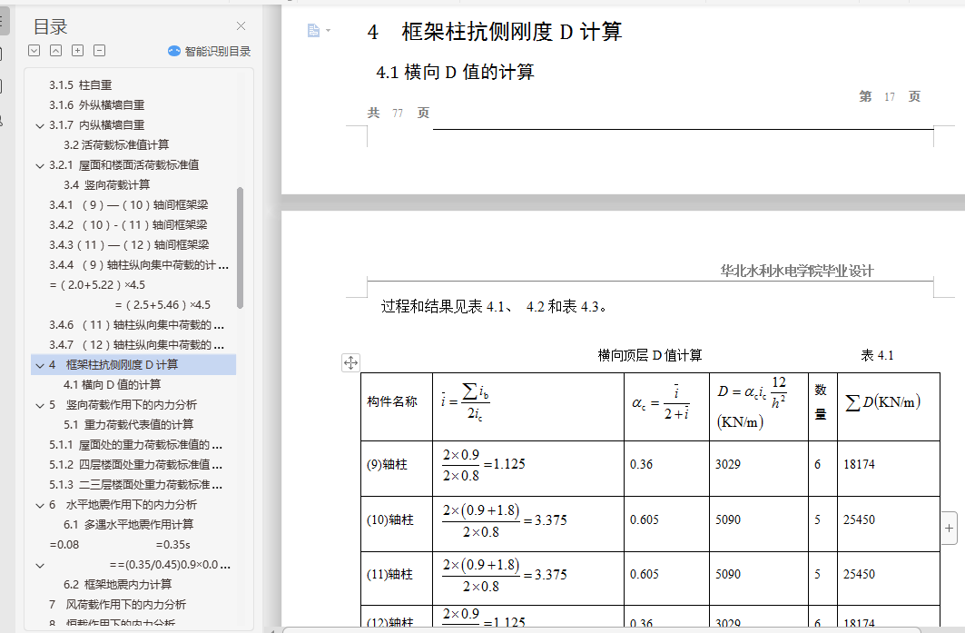Select outline entry =0.08 =0.35s

(120, 544)
